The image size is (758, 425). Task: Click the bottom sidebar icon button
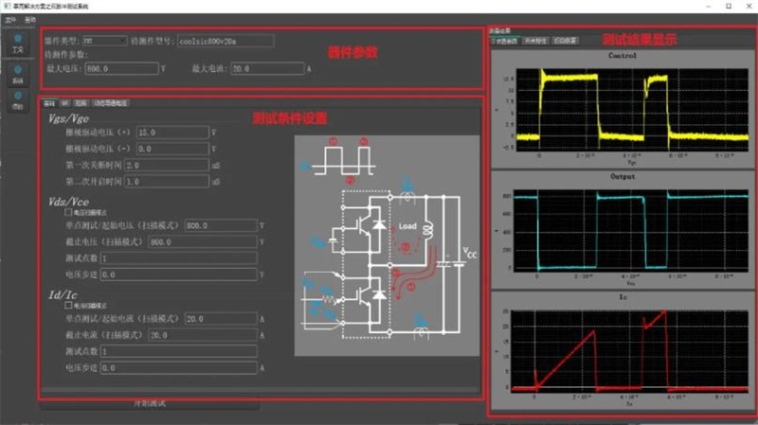16,107
